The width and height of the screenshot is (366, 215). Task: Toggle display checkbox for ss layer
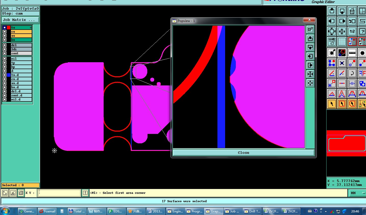click(5, 36)
